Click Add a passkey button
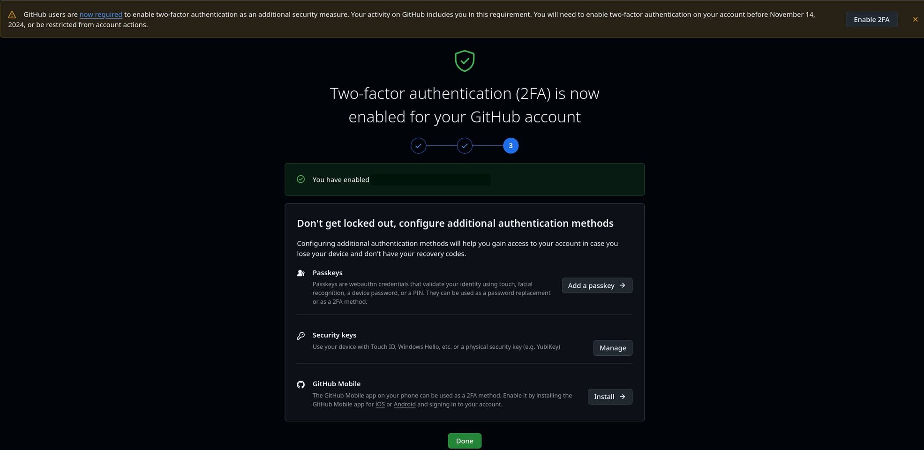 (597, 285)
